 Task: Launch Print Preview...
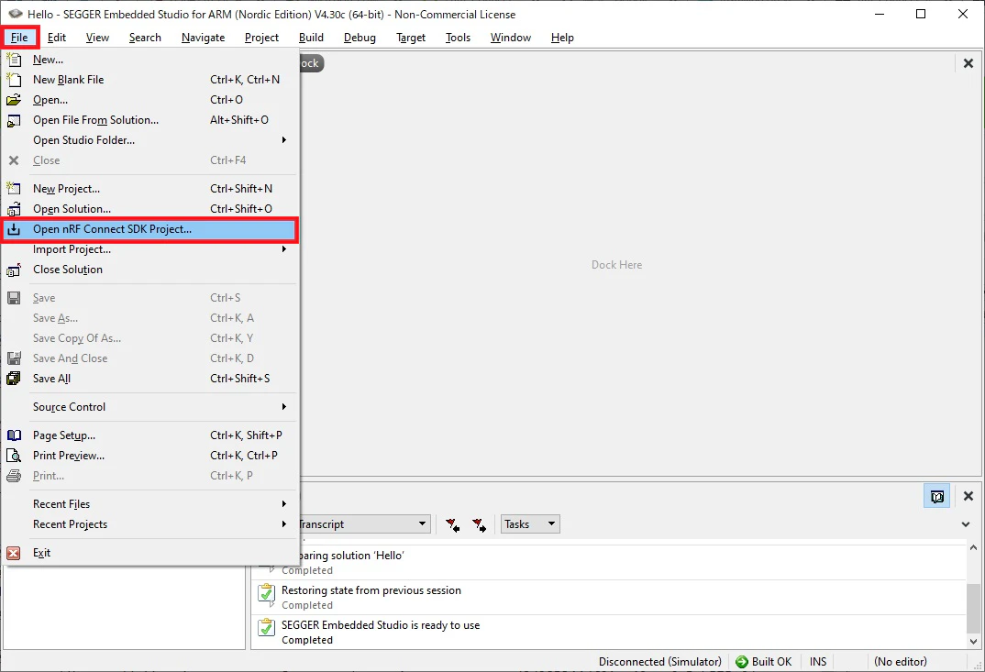[x=149, y=456]
